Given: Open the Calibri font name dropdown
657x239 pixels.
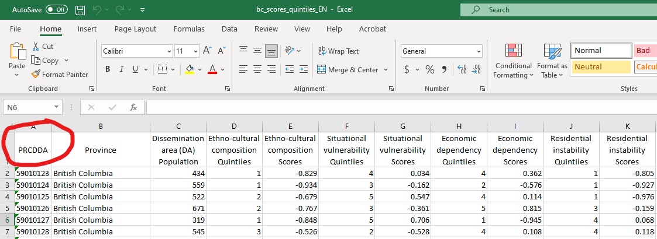Looking at the screenshot, I should tap(168, 51).
